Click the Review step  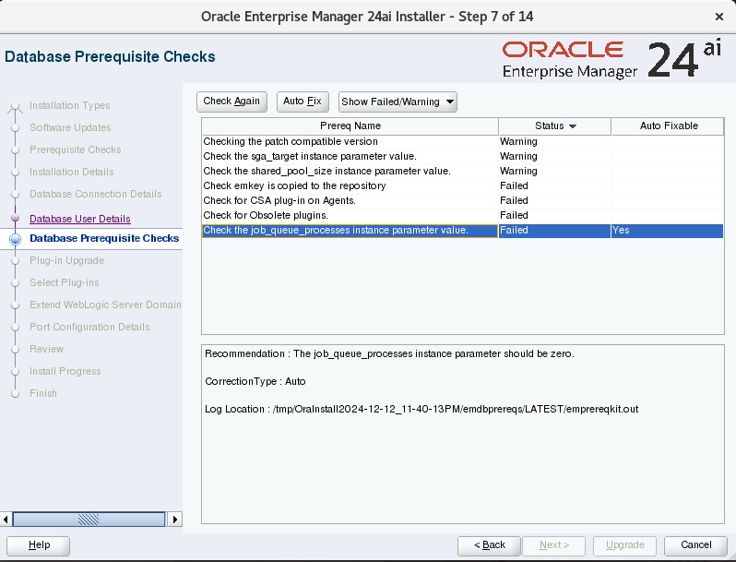pos(46,349)
